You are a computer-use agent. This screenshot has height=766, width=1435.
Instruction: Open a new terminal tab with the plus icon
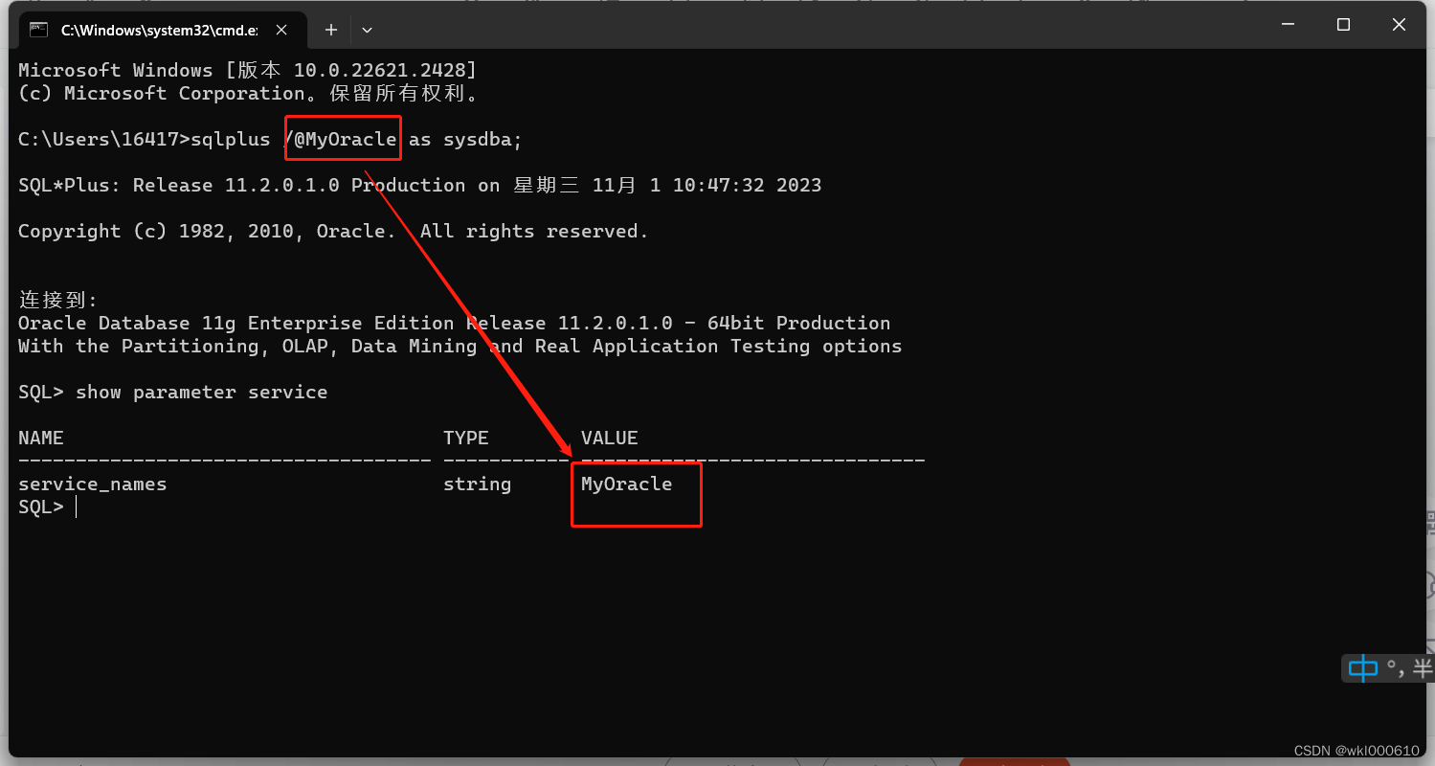point(330,30)
